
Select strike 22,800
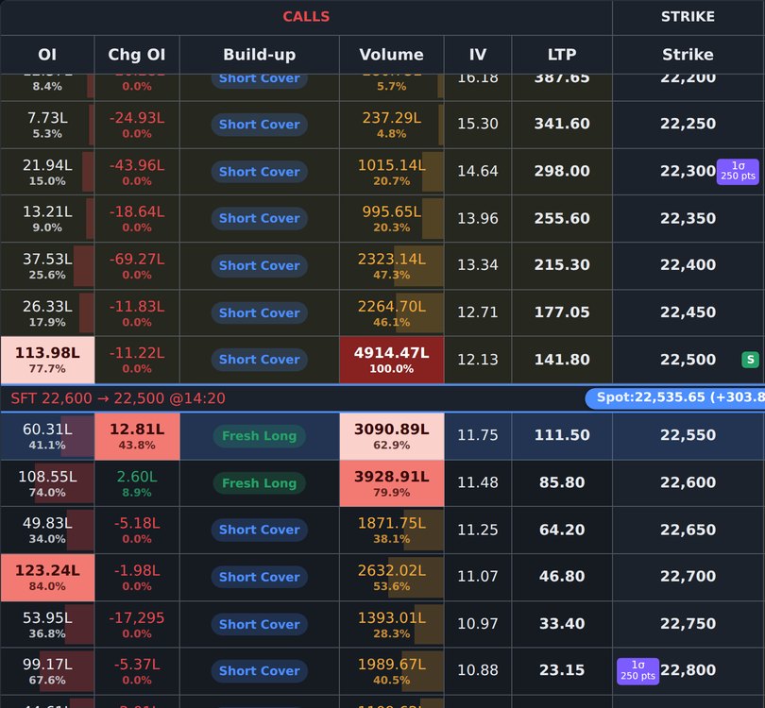point(688,669)
